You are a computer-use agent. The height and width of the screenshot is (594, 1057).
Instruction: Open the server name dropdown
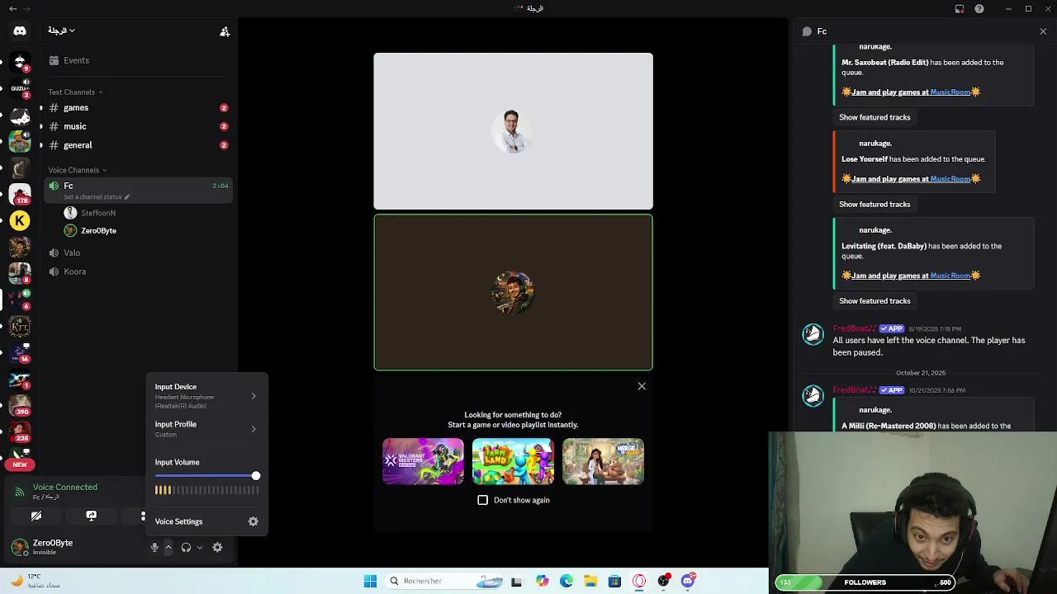click(x=61, y=31)
